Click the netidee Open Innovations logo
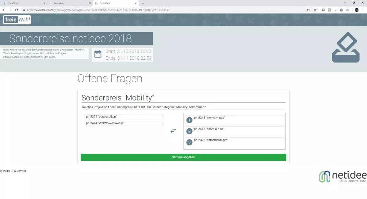367x199 pixels. click(343, 176)
